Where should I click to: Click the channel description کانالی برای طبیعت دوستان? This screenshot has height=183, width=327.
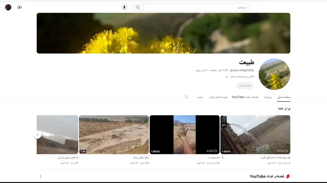tap(242, 77)
